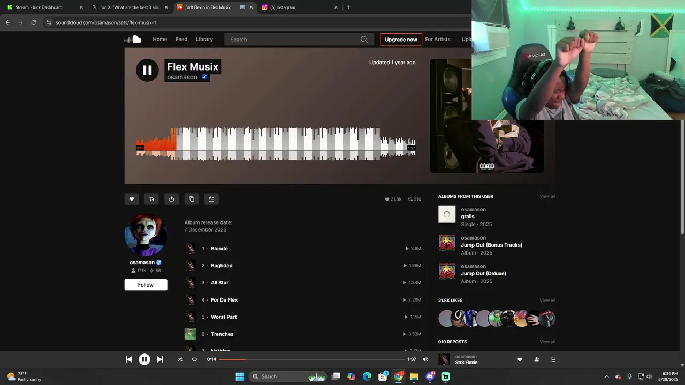Open Jump Out (Bonus Tracks) album

[x=492, y=245]
